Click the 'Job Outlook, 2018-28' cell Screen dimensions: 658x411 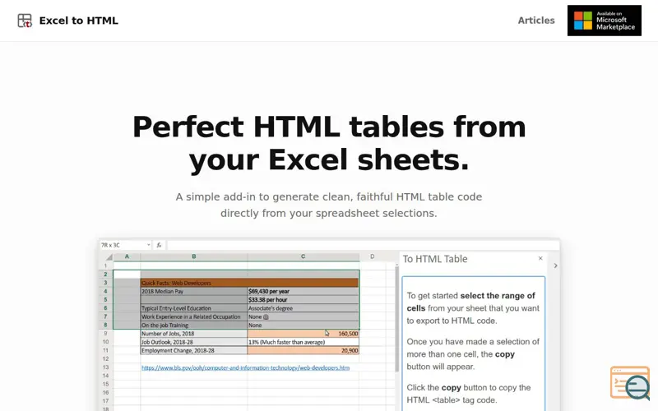pyautogui.click(x=194, y=342)
